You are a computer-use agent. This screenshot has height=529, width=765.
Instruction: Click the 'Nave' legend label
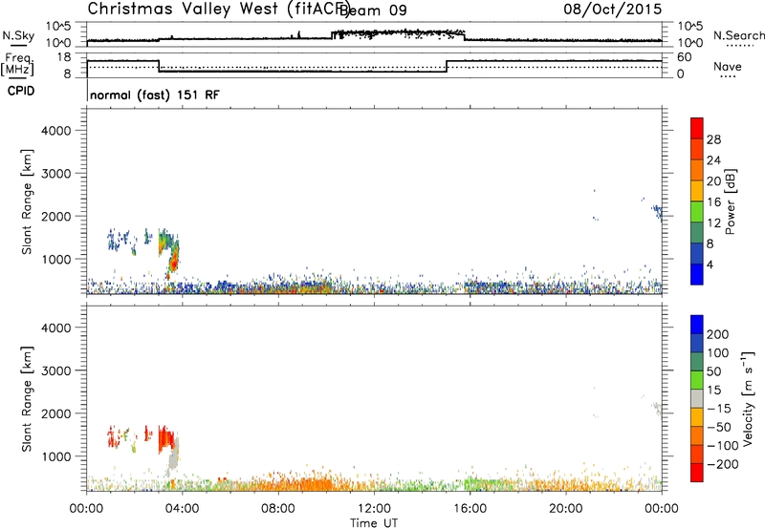pyautogui.click(x=728, y=67)
